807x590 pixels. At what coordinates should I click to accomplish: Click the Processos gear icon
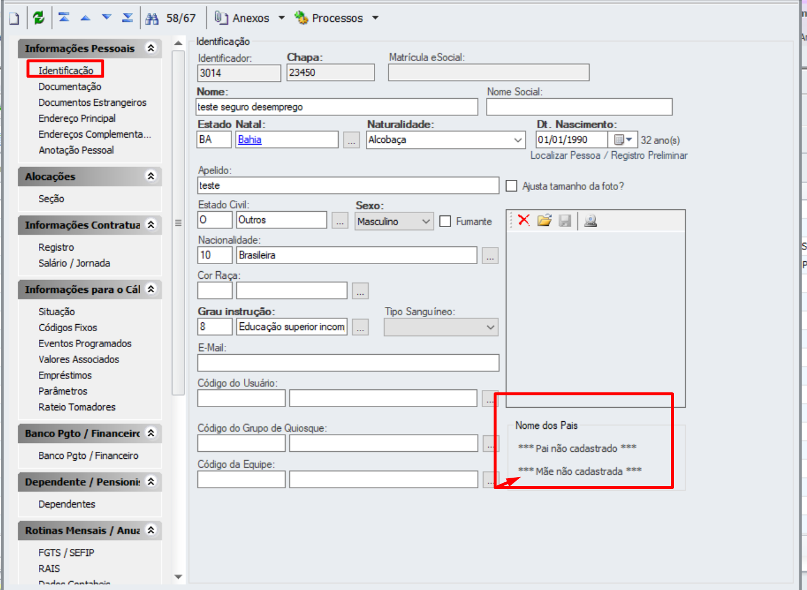302,18
